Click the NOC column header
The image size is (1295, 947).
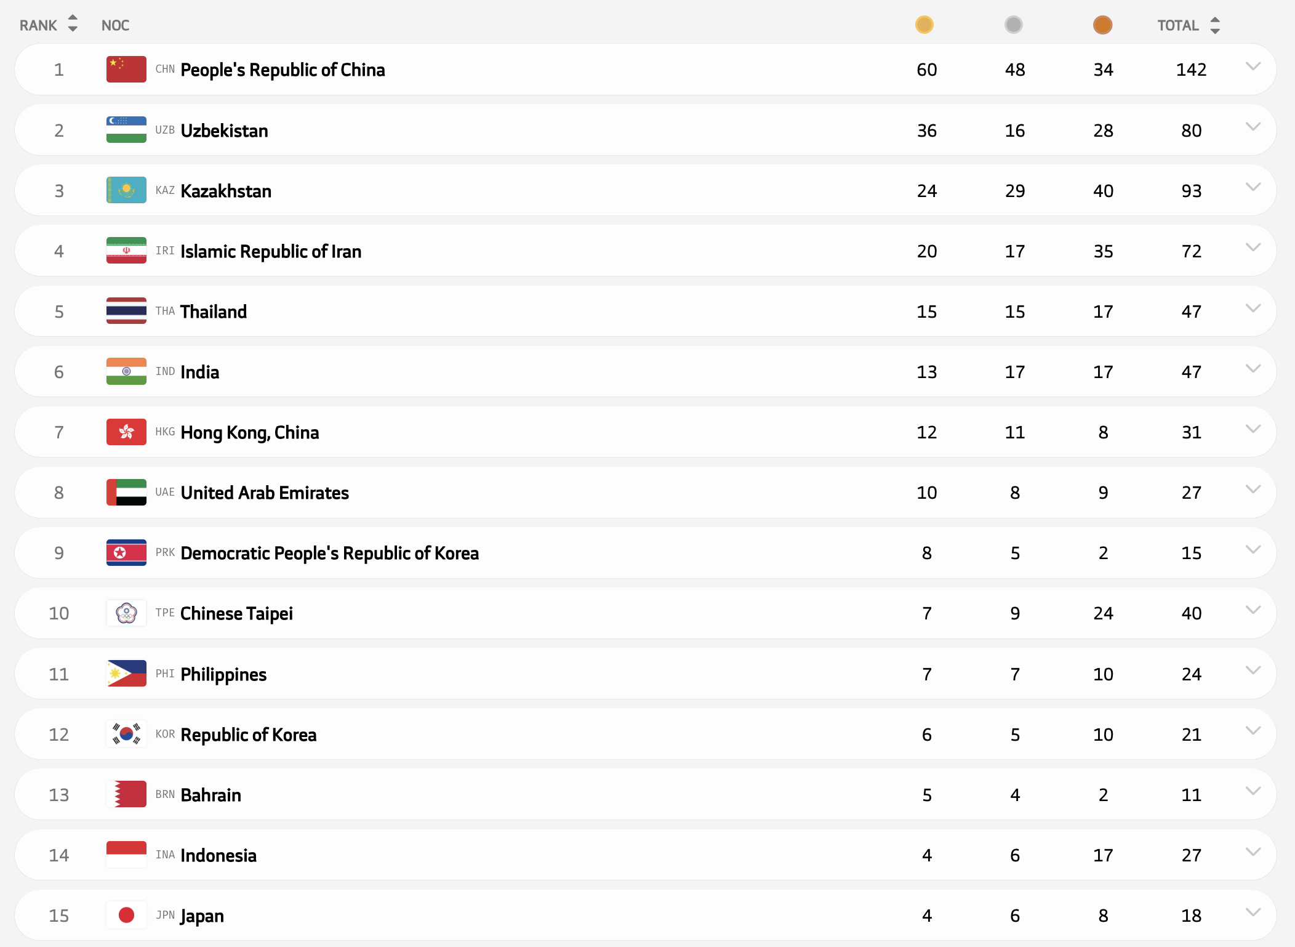(x=115, y=25)
